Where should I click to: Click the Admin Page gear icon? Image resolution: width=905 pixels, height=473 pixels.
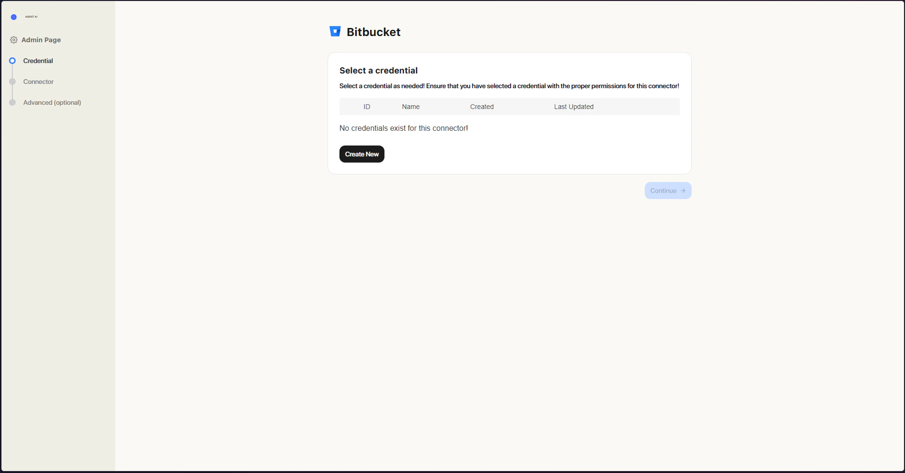point(13,40)
